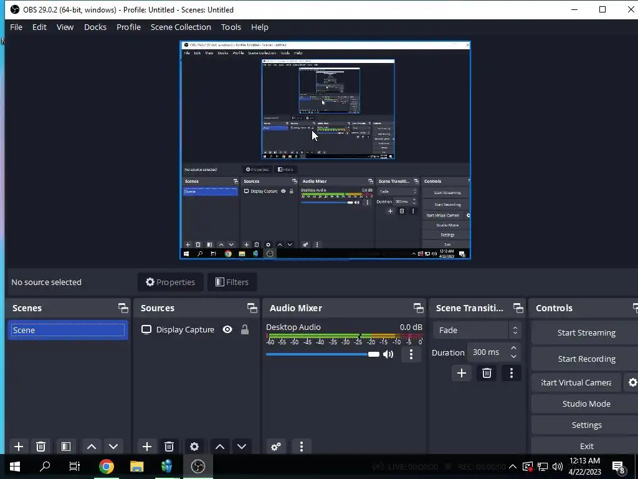Open Google Chrome from taskbar
The height and width of the screenshot is (479, 638).
pyautogui.click(x=106, y=467)
